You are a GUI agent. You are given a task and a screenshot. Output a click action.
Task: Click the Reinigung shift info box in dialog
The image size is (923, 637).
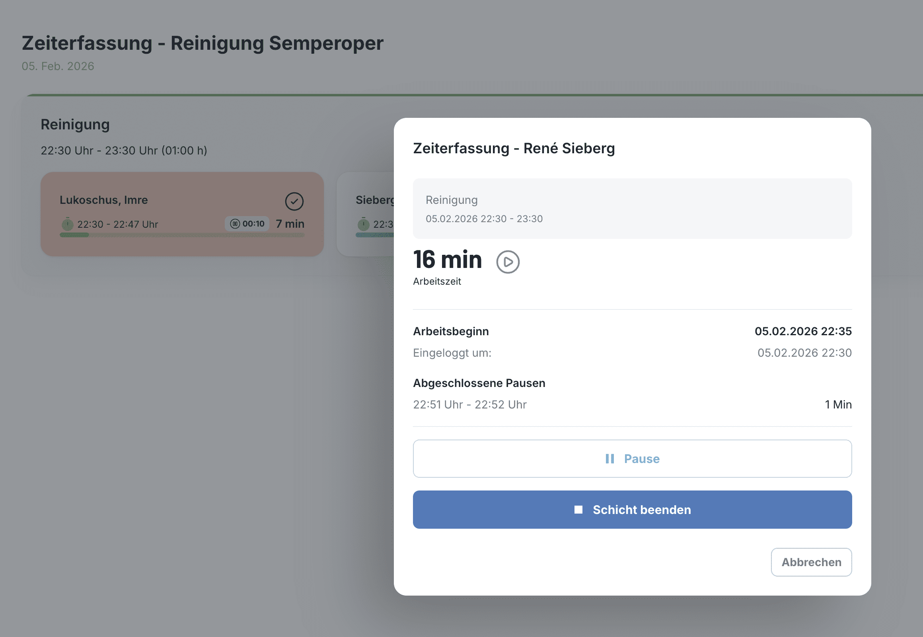tap(632, 209)
